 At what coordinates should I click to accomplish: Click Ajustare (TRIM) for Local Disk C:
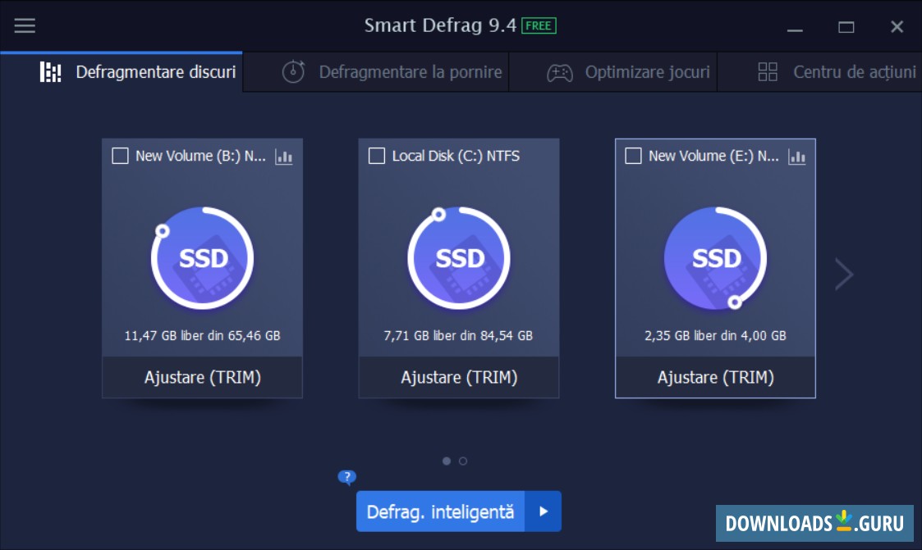[x=459, y=377]
